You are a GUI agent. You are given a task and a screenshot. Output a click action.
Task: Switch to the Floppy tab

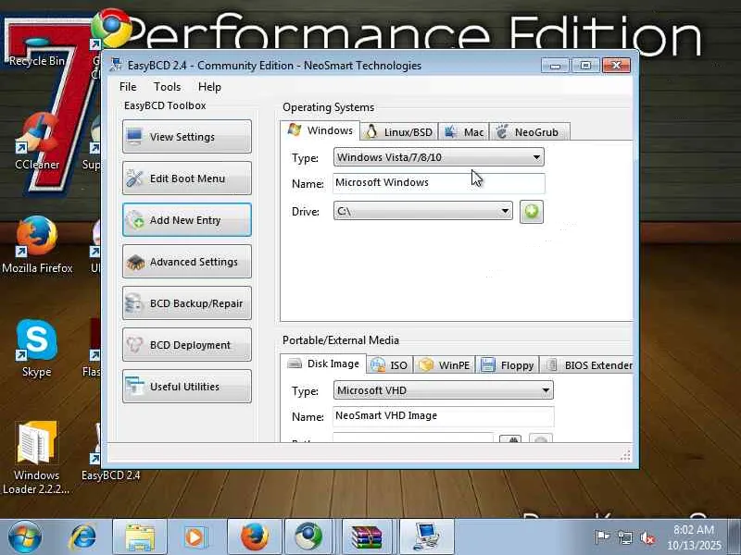(x=507, y=365)
